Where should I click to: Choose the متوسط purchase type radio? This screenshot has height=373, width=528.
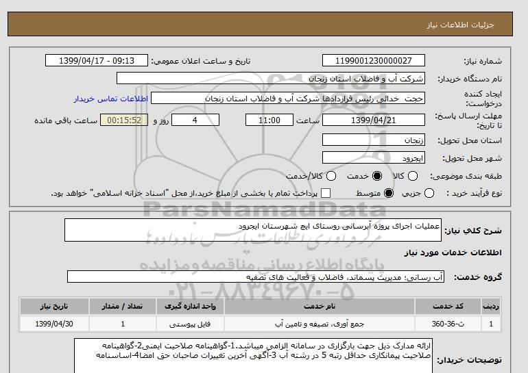(x=389, y=193)
